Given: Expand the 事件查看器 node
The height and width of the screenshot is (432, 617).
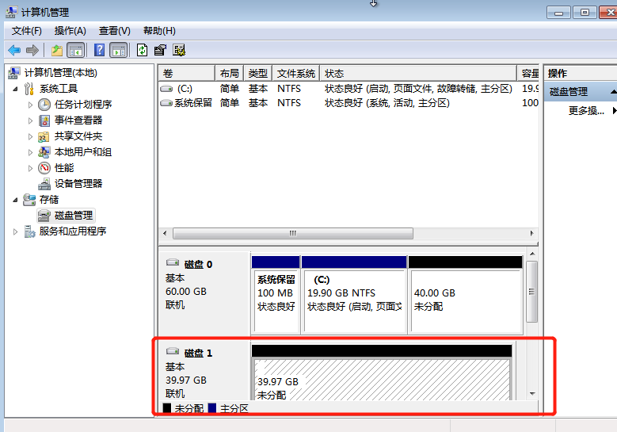Looking at the screenshot, I should tap(30, 121).
